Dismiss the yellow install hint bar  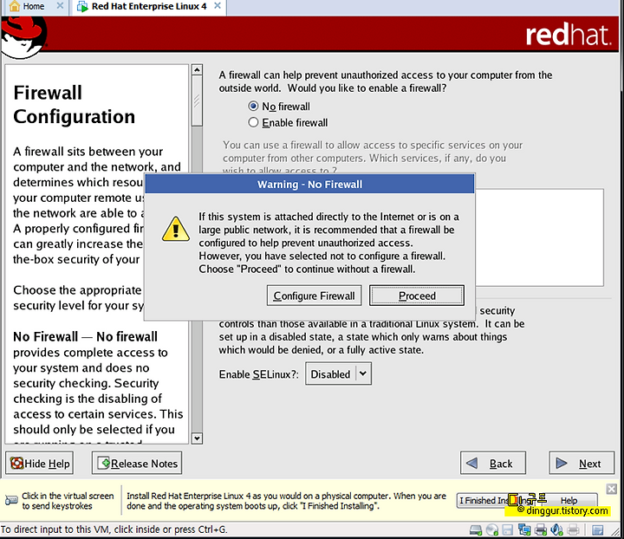(x=612, y=489)
